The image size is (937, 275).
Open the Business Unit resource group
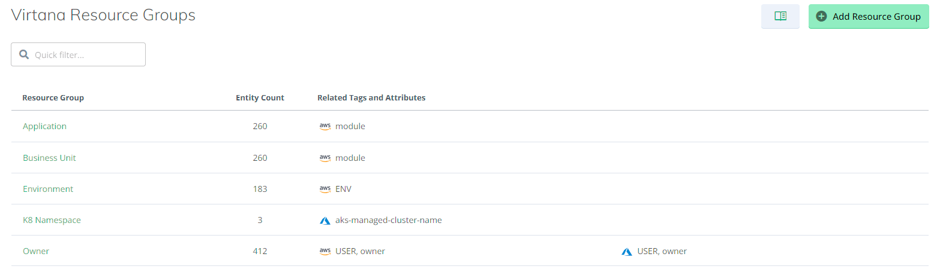pyautogui.click(x=49, y=158)
